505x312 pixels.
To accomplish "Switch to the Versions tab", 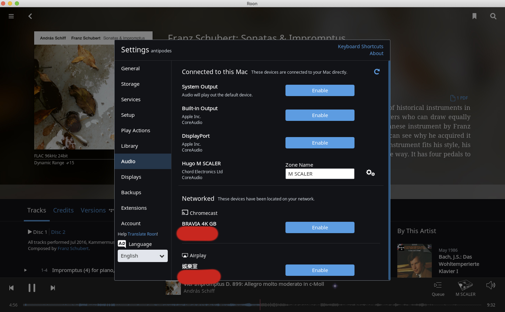I will (x=93, y=210).
